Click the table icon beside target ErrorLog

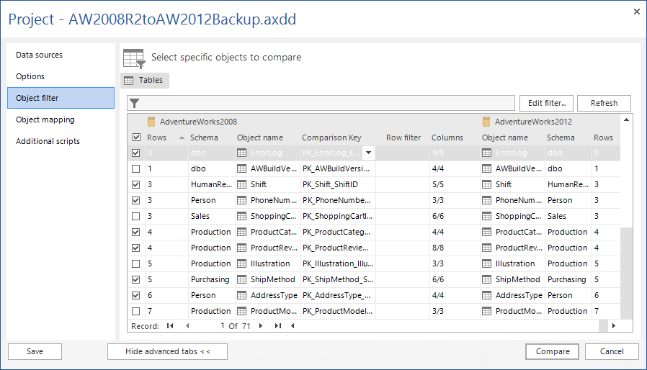coord(487,153)
